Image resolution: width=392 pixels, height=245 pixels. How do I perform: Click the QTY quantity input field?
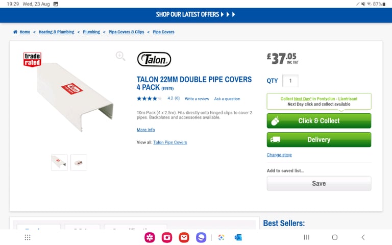coord(290,81)
